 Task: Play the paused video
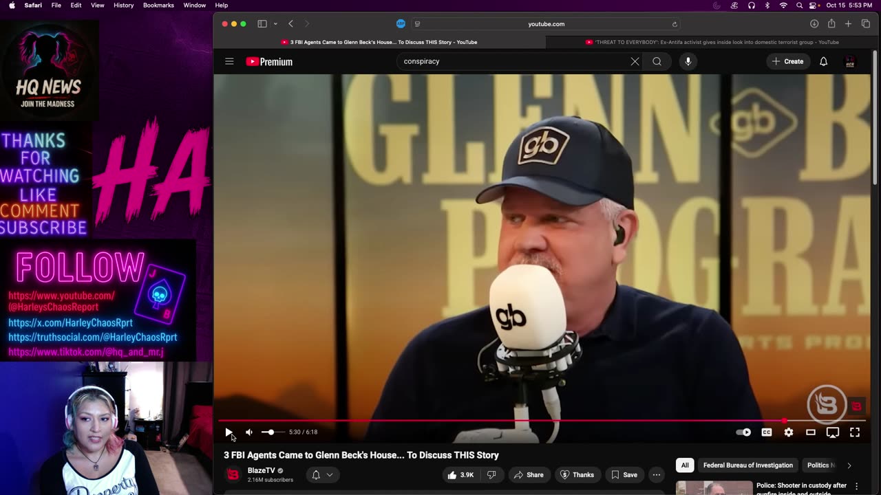[x=229, y=432]
